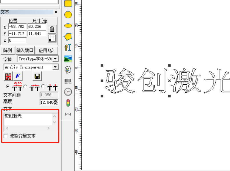Screen dimensions: 230x171
Task: Select the draw circle tool
Action: (68, 15)
